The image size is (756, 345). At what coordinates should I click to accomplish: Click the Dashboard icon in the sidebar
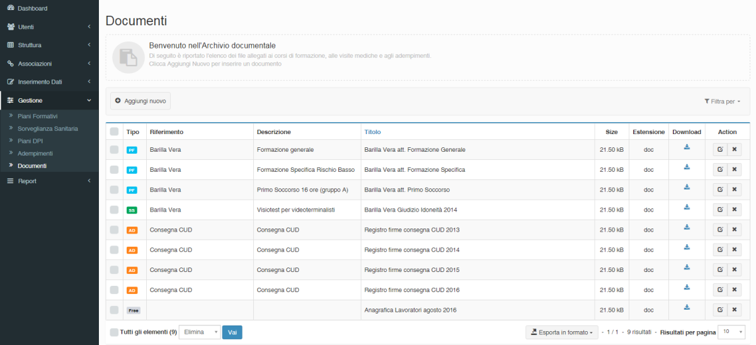point(11,8)
